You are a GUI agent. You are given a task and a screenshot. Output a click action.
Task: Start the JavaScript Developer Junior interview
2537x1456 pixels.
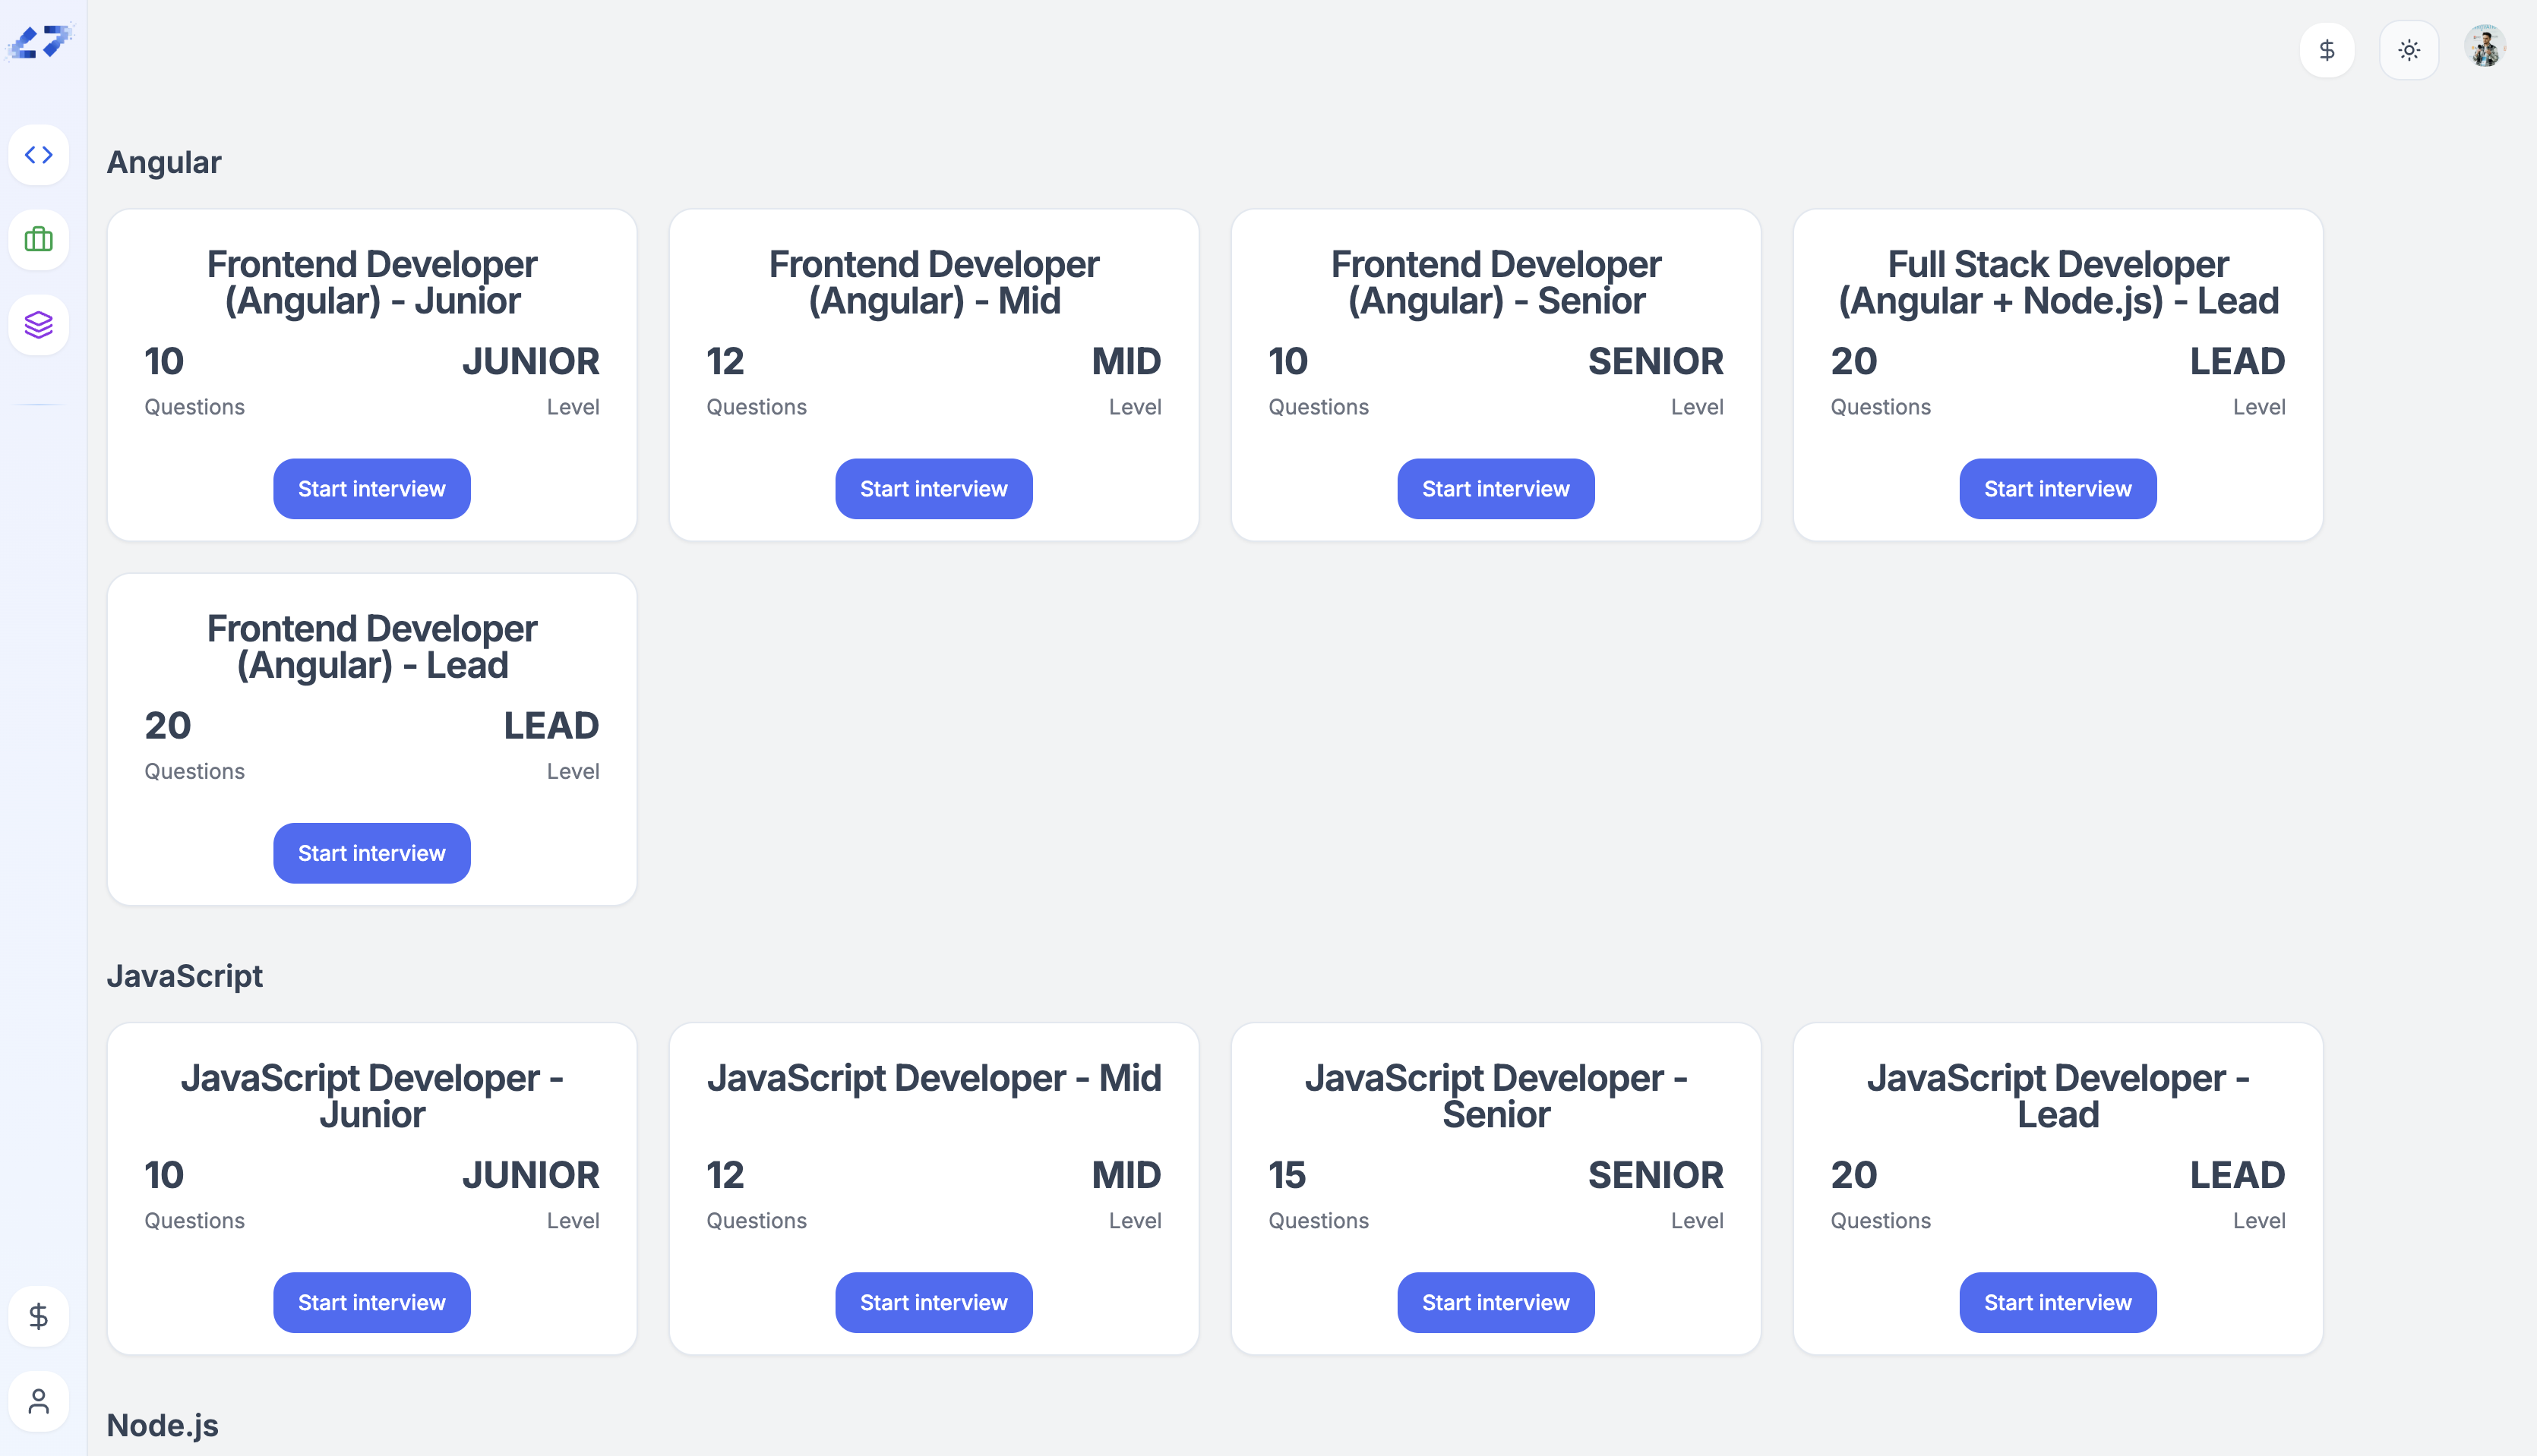[371, 1302]
